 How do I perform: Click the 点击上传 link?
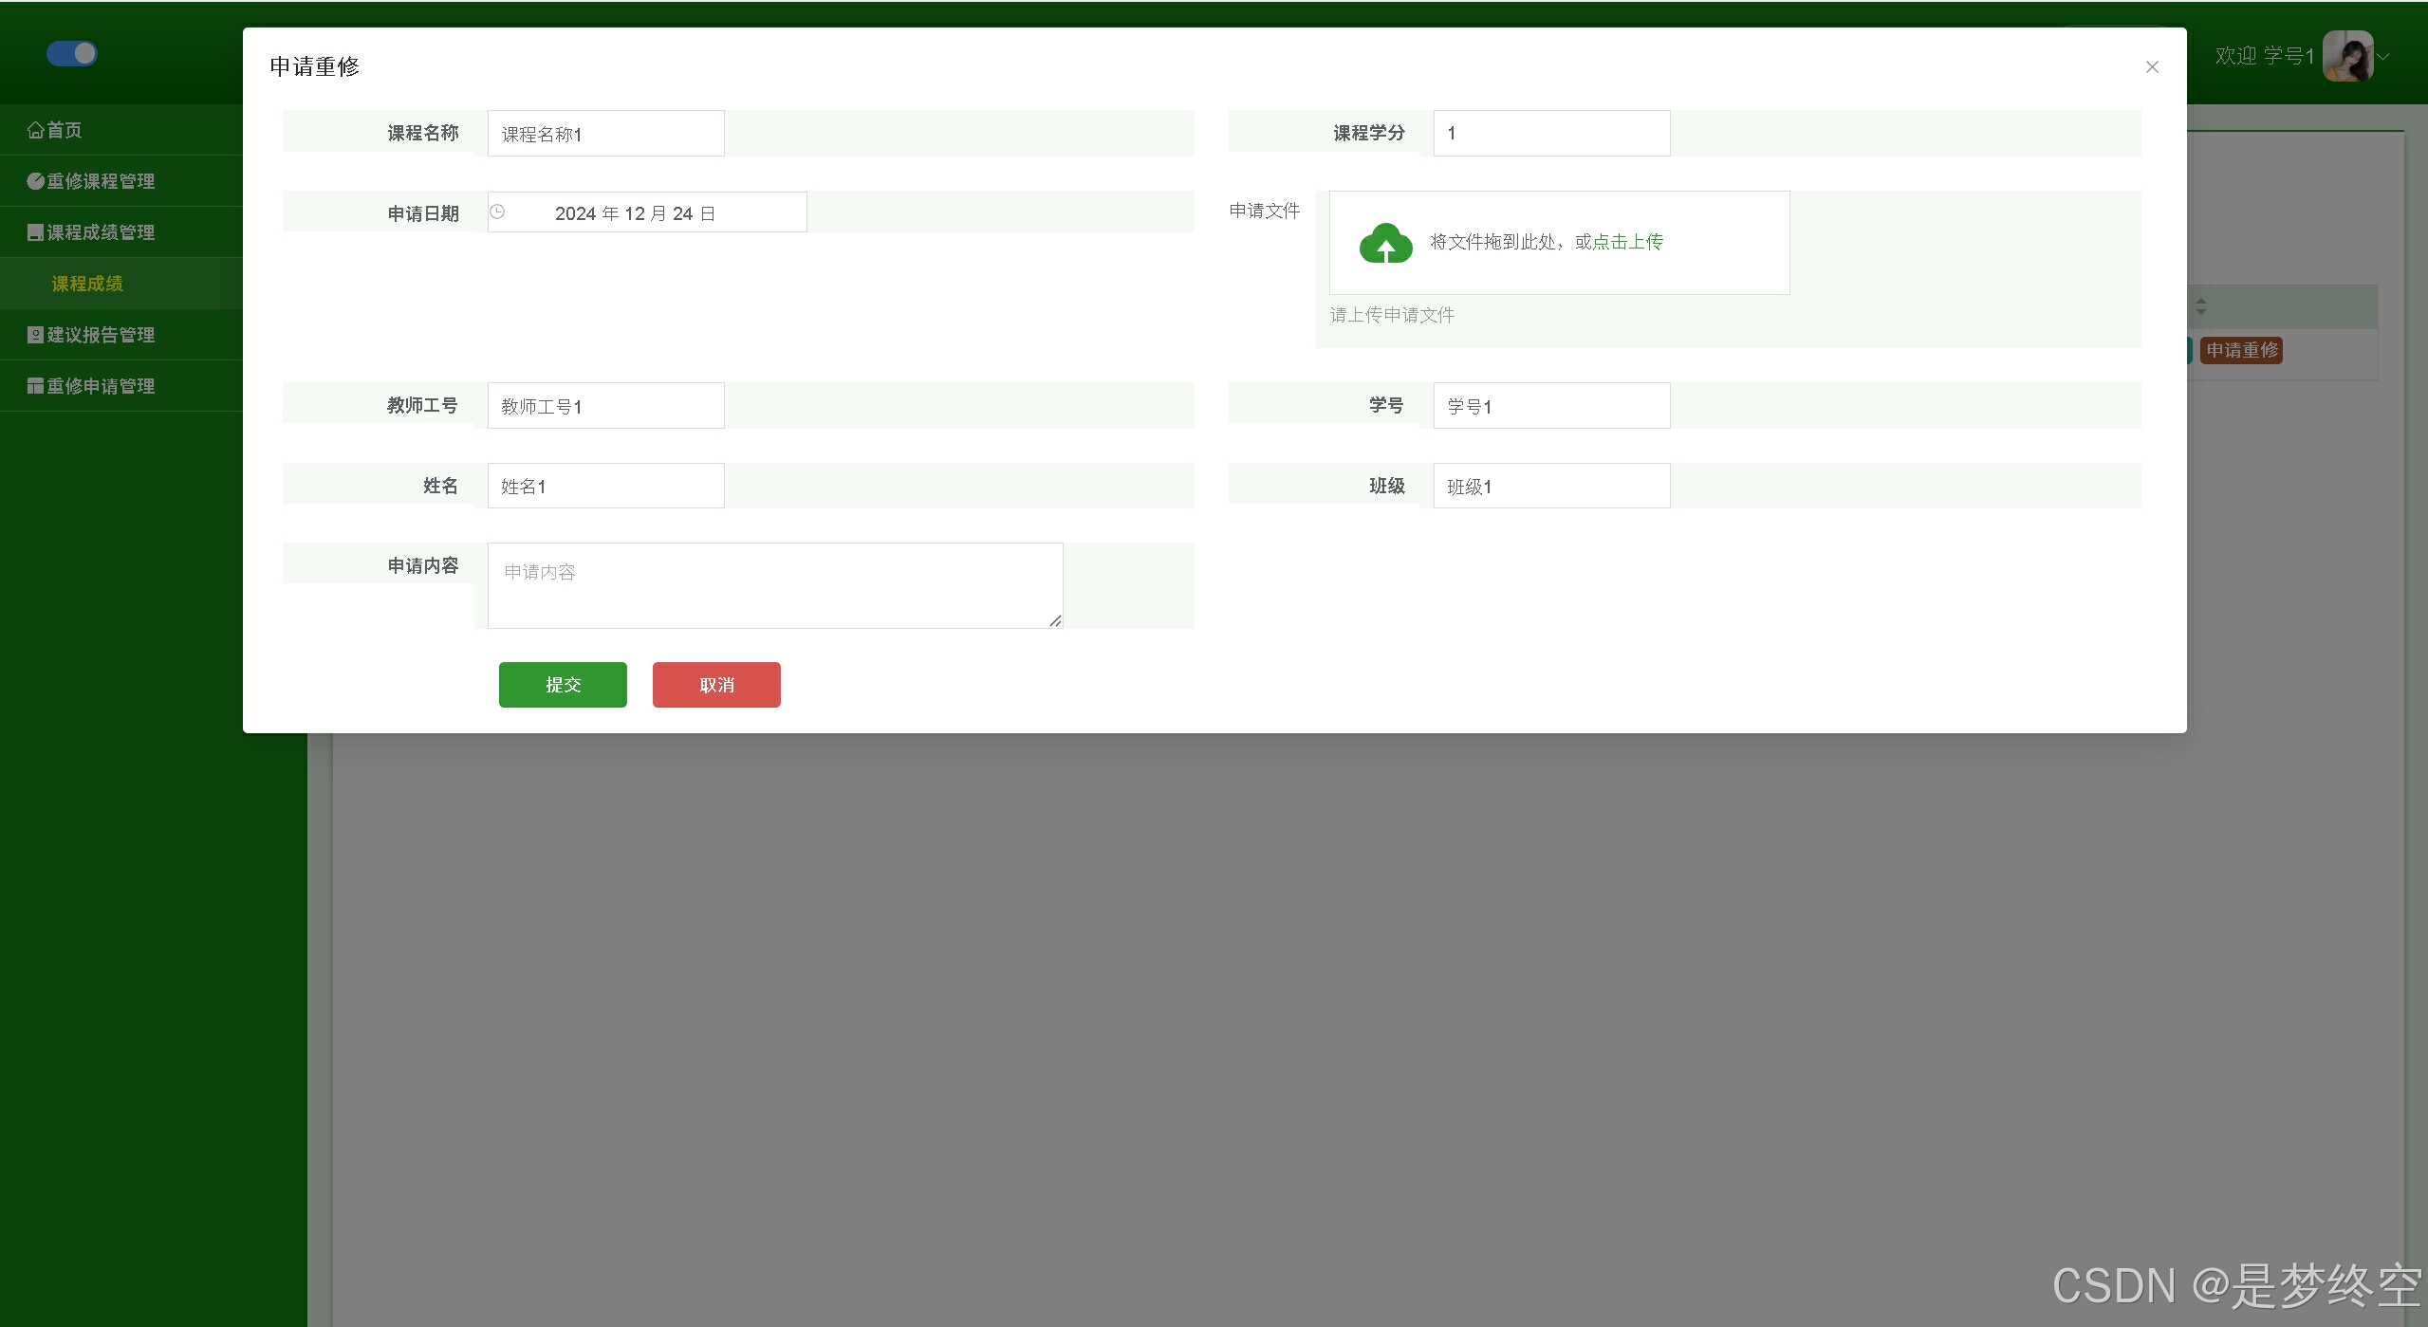tap(1627, 242)
